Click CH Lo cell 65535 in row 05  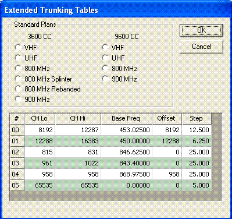click(40, 185)
